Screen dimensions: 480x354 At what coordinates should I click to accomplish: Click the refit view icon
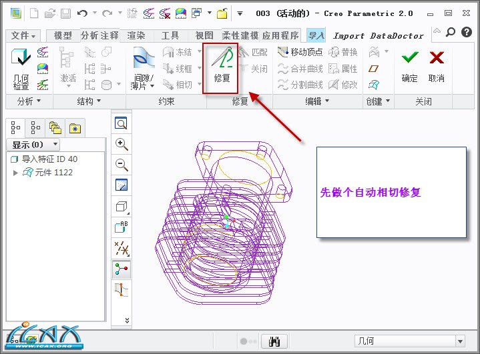coord(122,123)
